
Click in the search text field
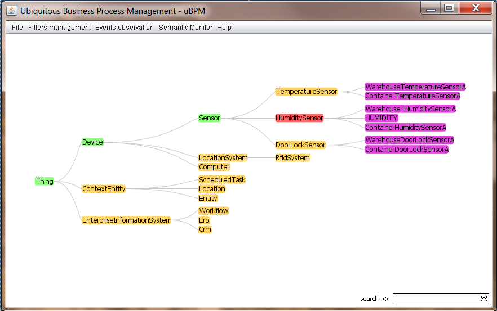[x=436, y=299]
